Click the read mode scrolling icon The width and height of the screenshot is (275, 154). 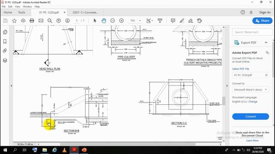pos(160,21)
